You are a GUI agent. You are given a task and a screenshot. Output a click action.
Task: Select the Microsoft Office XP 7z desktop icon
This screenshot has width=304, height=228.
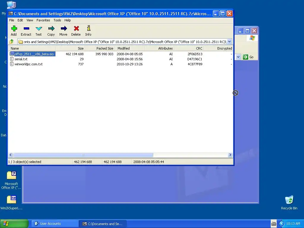click(x=12, y=175)
